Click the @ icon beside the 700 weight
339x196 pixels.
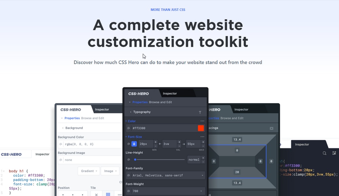click(128, 191)
